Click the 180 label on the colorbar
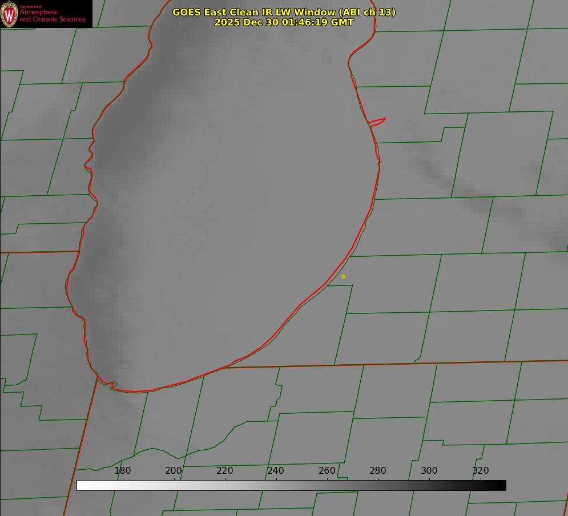The height and width of the screenshot is (516, 568). point(123,471)
